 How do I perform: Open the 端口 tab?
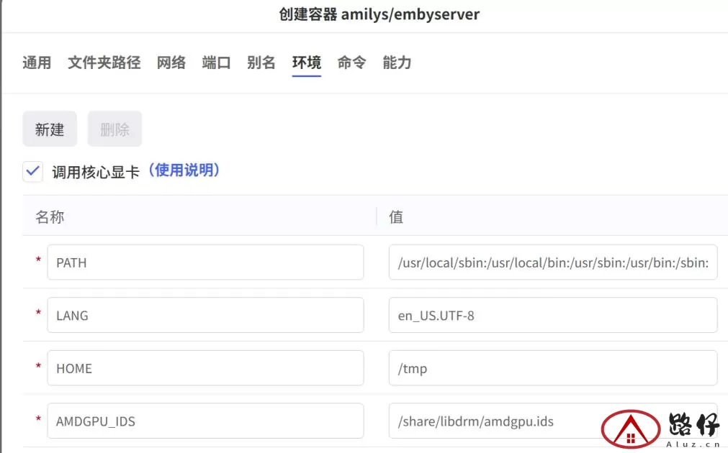pyautogui.click(x=216, y=63)
